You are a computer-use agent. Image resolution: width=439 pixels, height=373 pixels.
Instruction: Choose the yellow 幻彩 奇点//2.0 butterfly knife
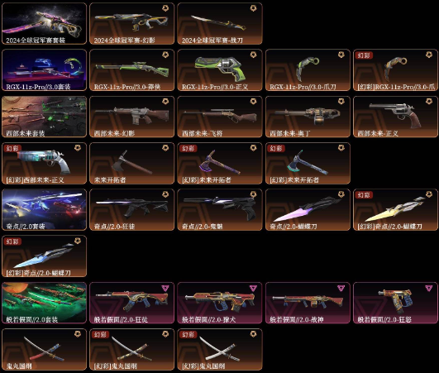[396, 210]
